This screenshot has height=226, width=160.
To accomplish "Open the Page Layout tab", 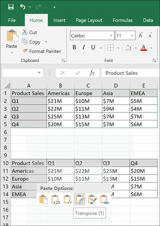I will (x=89, y=20).
